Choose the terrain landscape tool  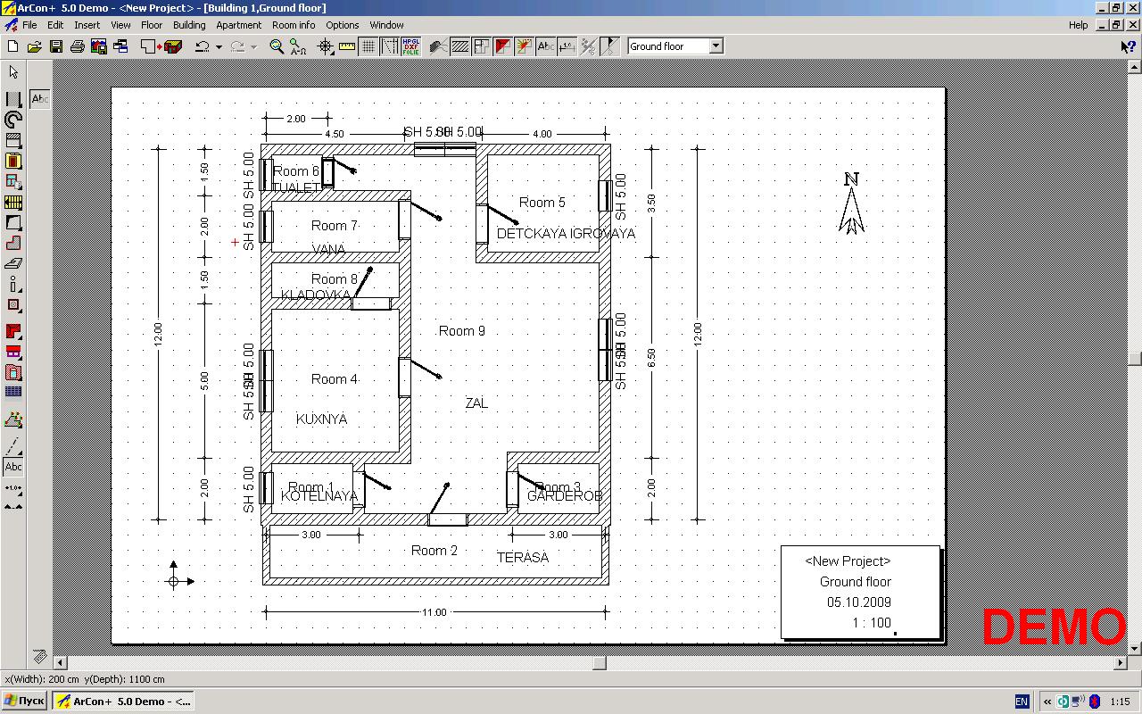13,419
